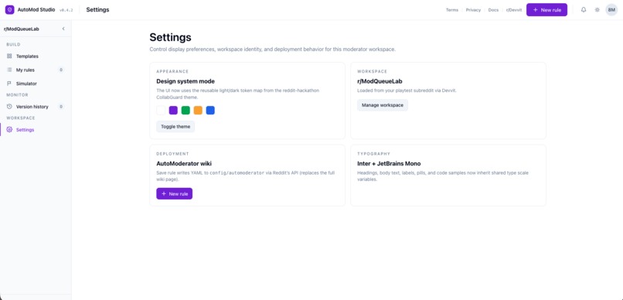Open Simulator in the sidebar
This screenshot has width=623, height=300.
[x=36, y=84]
